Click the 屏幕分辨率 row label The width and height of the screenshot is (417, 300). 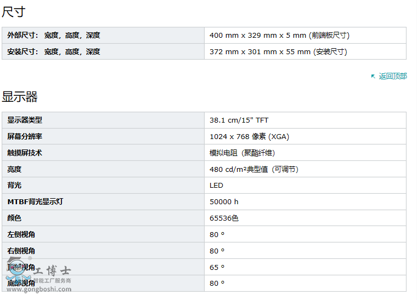(25, 136)
